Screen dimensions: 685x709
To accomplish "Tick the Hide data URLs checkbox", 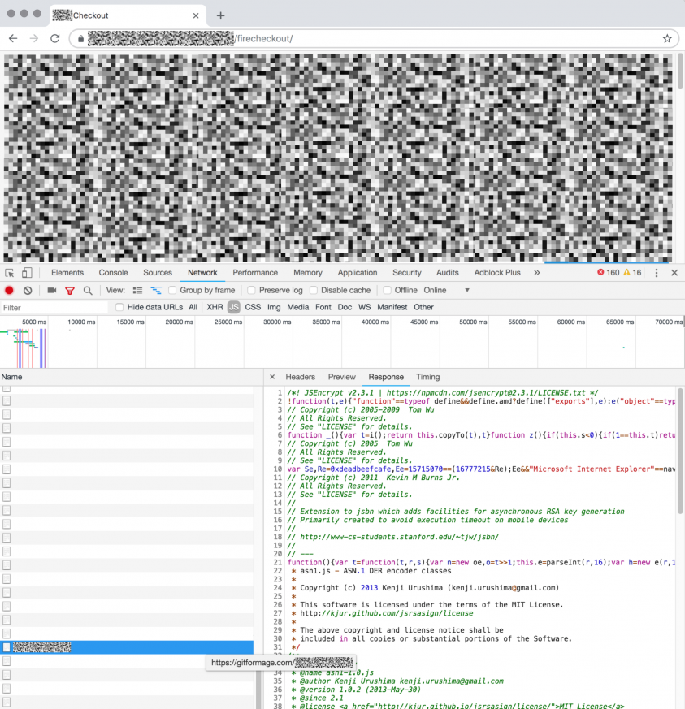I will 120,307.
